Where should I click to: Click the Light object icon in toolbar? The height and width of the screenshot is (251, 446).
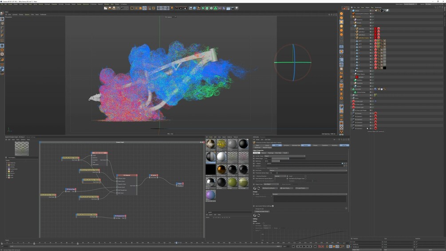click(237, 8)
